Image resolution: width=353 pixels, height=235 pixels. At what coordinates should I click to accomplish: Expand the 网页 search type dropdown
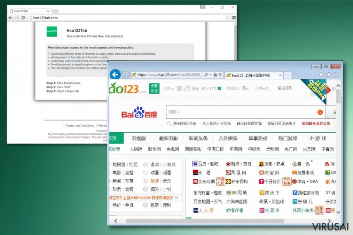(175, 112)
